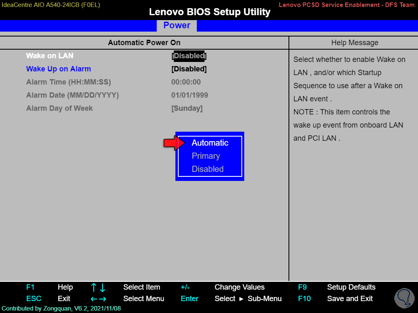
Task: Open the [Sunday] day value
Action: (187, 108)
